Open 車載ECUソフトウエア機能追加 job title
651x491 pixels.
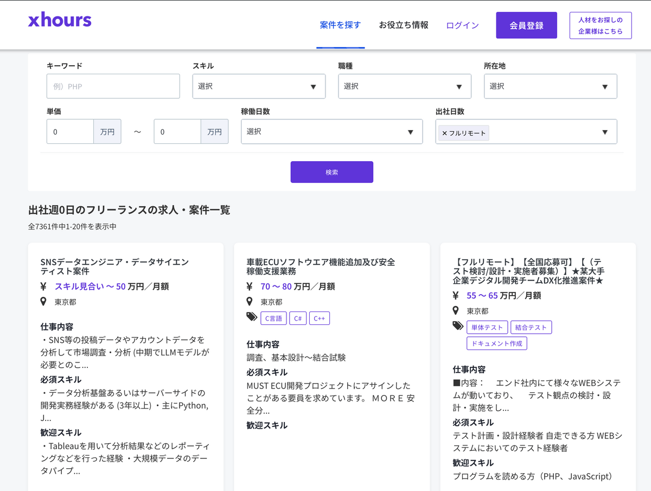[321, 266]
